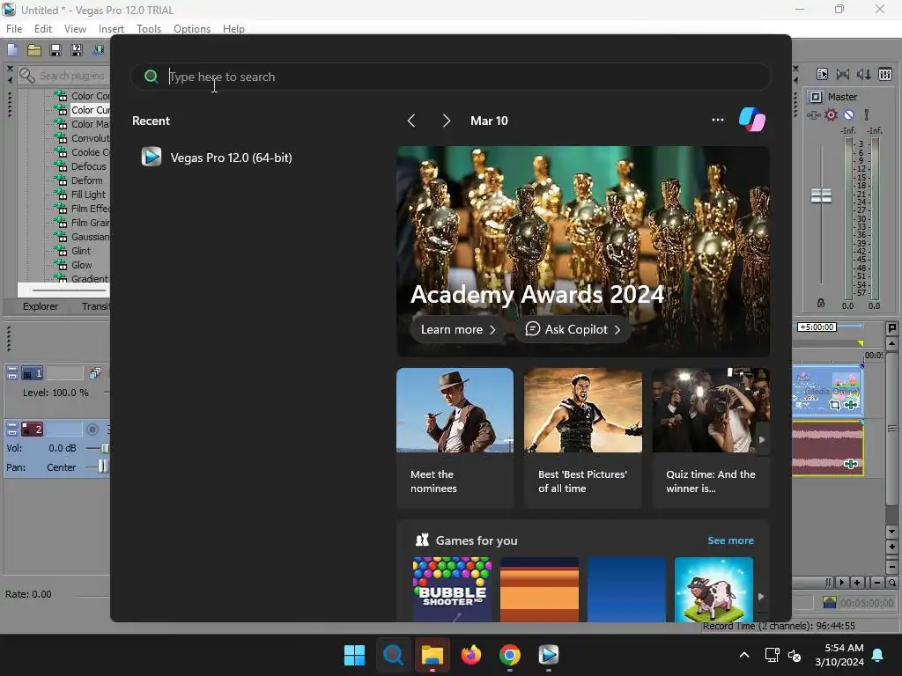Screen dimensions: 902x676
Task: Click the New project icon in Vegas toolbar
Action: pos(12,50)
